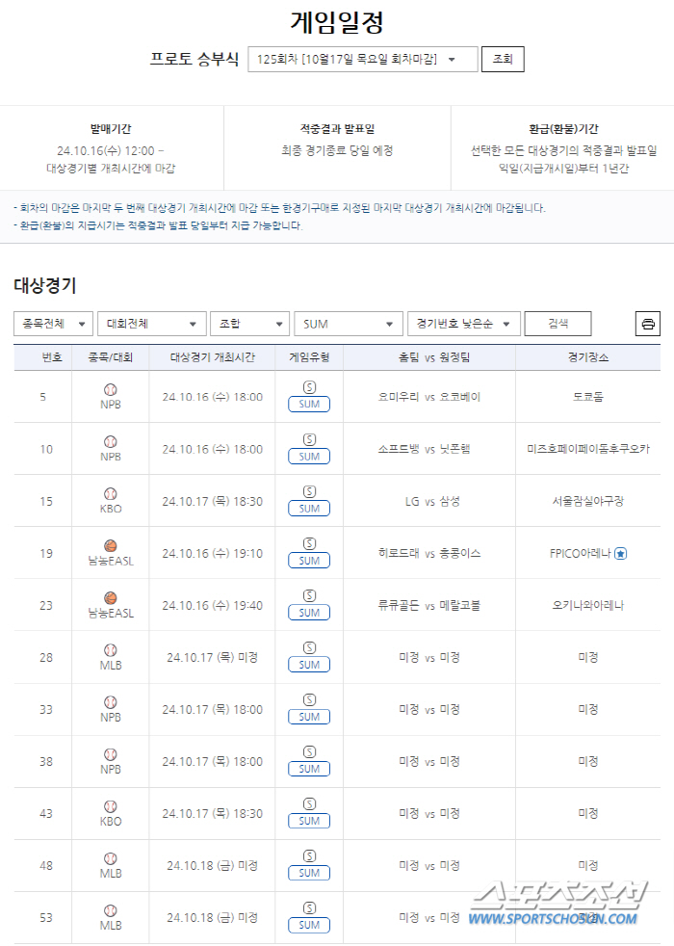Click the KBO baseball icon for game 43
This screenshot has width=674, height=946.
pos(111,806)
